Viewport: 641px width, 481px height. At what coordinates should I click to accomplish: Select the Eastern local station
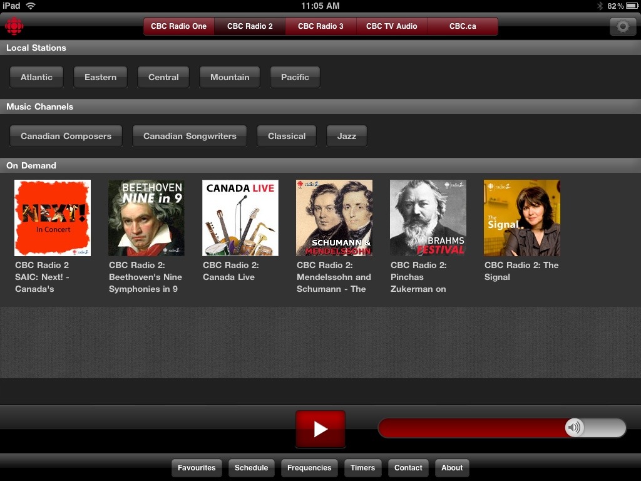pos(100,77)
